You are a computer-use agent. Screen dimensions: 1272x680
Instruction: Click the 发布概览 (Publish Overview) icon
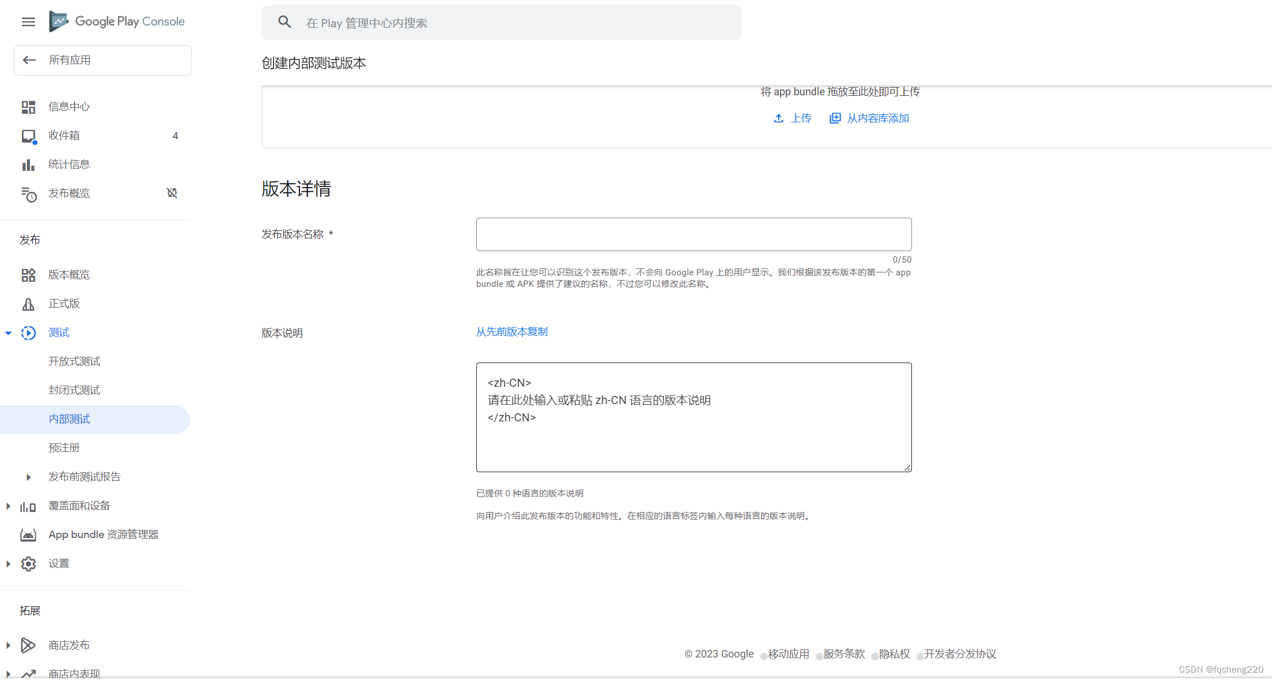pos(28,193)
